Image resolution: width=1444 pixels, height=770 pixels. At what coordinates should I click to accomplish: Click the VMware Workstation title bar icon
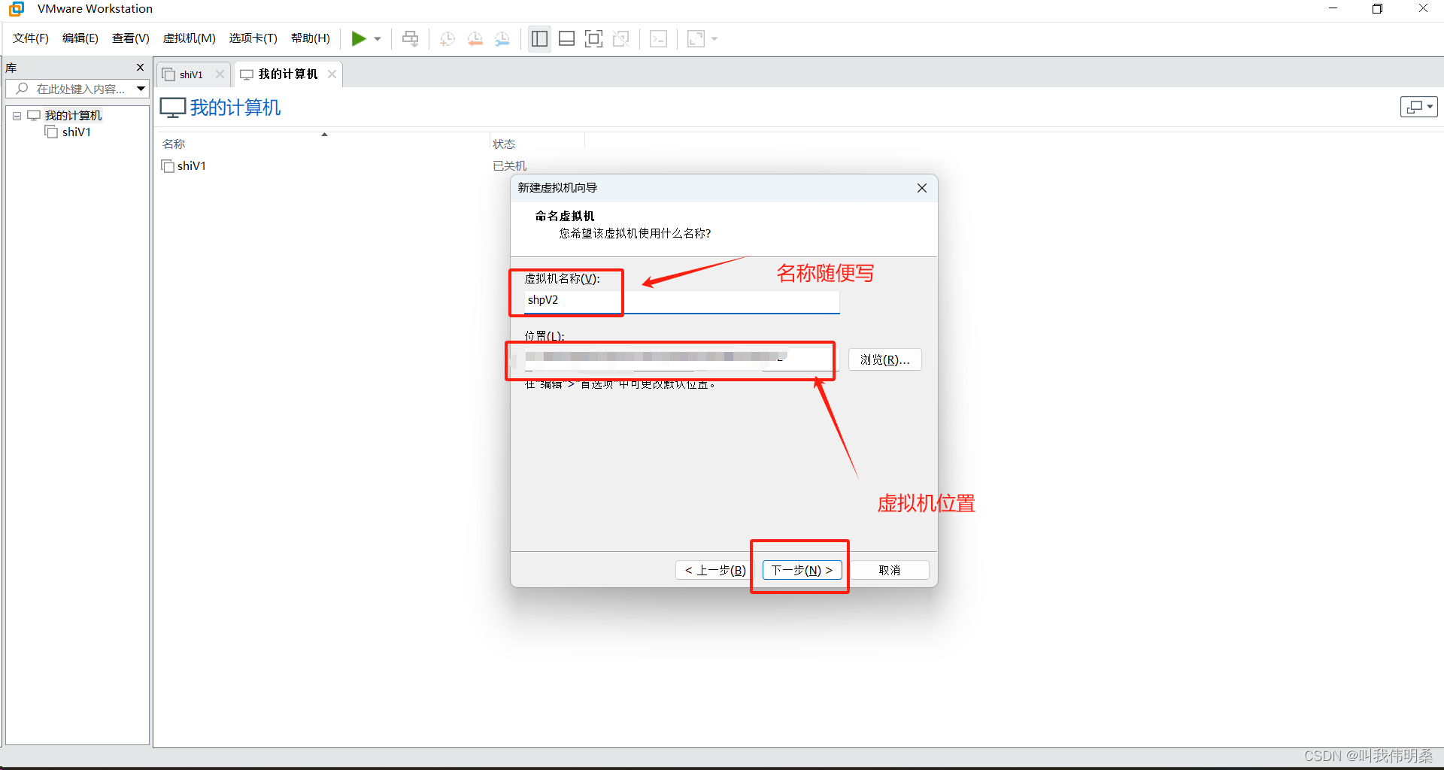tap(17, 9)
